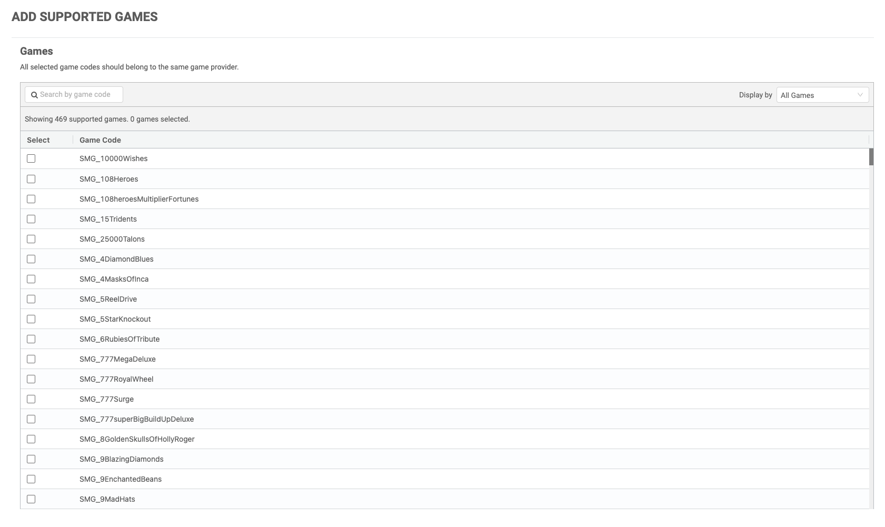Check the SMG_4MasksOfInca checkbox
Image resolution: width=885 pixels, height=527 pixels.
pos(31,279)
